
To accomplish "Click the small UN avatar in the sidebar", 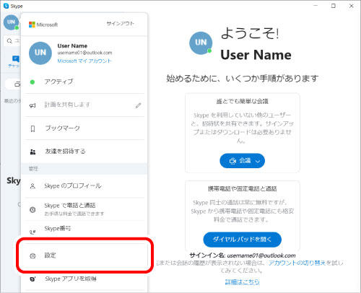I will (x=11, y=22).
